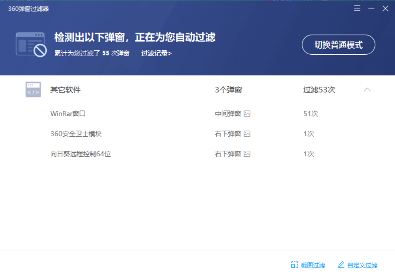The width and height of the screenshot is (395, 277).
Task: Click 1次 count for 360安全卫士模块
Action: [x=309, y=134]
